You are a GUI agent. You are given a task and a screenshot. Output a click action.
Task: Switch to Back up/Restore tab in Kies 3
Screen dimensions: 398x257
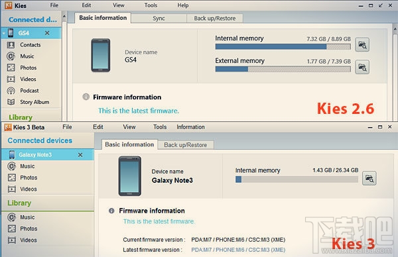[x=186, y=145]
